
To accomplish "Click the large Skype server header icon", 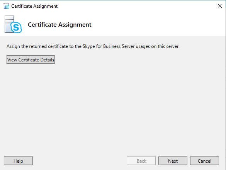I will tap(13, 24).
